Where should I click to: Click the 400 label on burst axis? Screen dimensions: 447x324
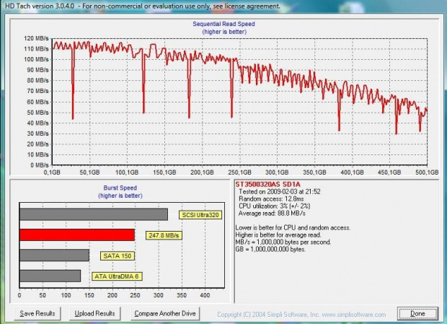[x=205, y=295]
